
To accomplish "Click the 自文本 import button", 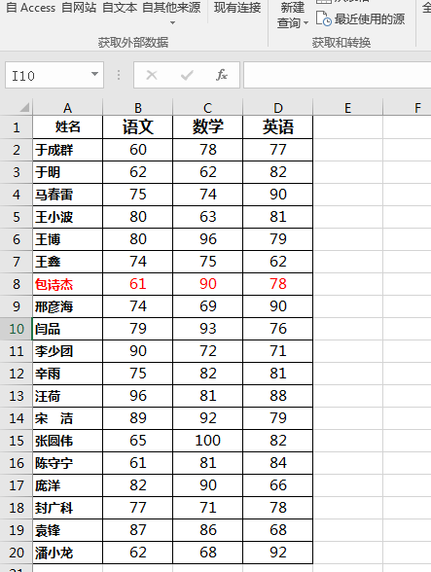I will point(120,8).
